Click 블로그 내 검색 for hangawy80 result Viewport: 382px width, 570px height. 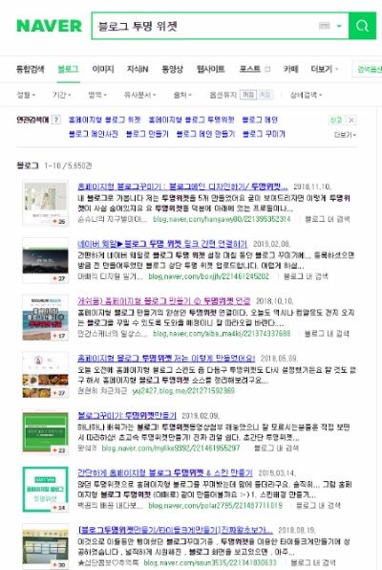328,219
